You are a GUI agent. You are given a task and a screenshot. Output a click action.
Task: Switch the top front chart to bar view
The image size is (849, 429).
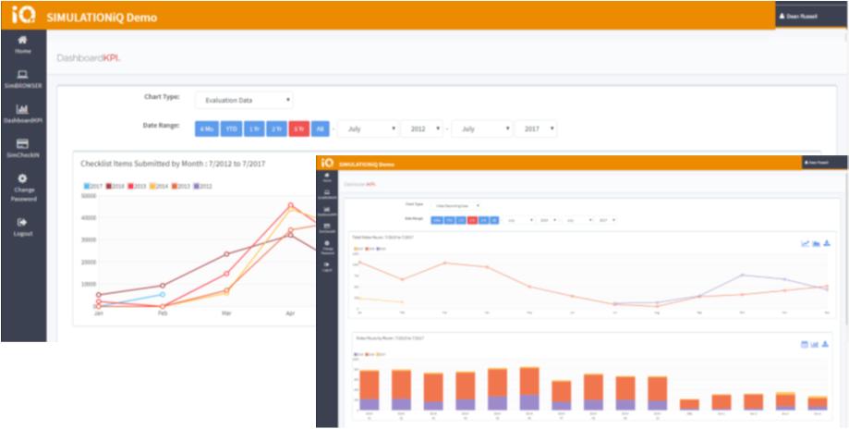click(x=816, y=244)
